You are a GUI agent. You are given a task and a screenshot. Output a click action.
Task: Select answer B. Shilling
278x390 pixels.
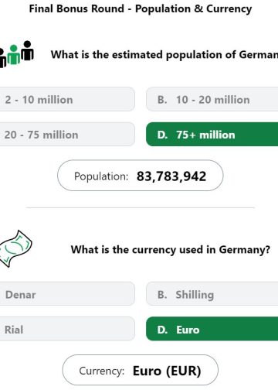coord(212,294)
